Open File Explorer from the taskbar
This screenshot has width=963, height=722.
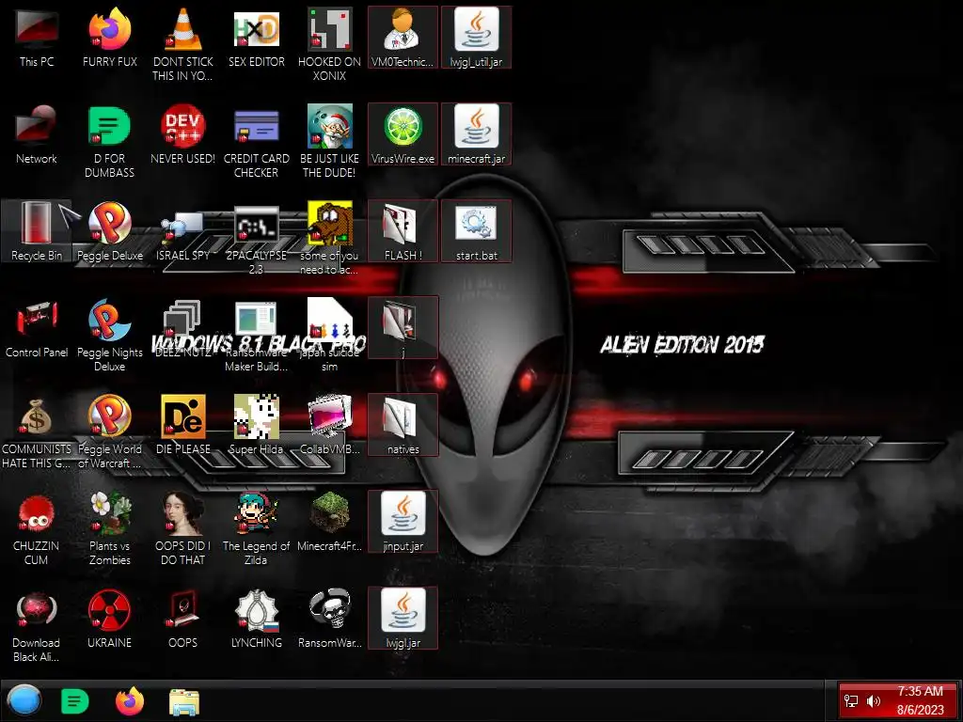click(183, 701)
